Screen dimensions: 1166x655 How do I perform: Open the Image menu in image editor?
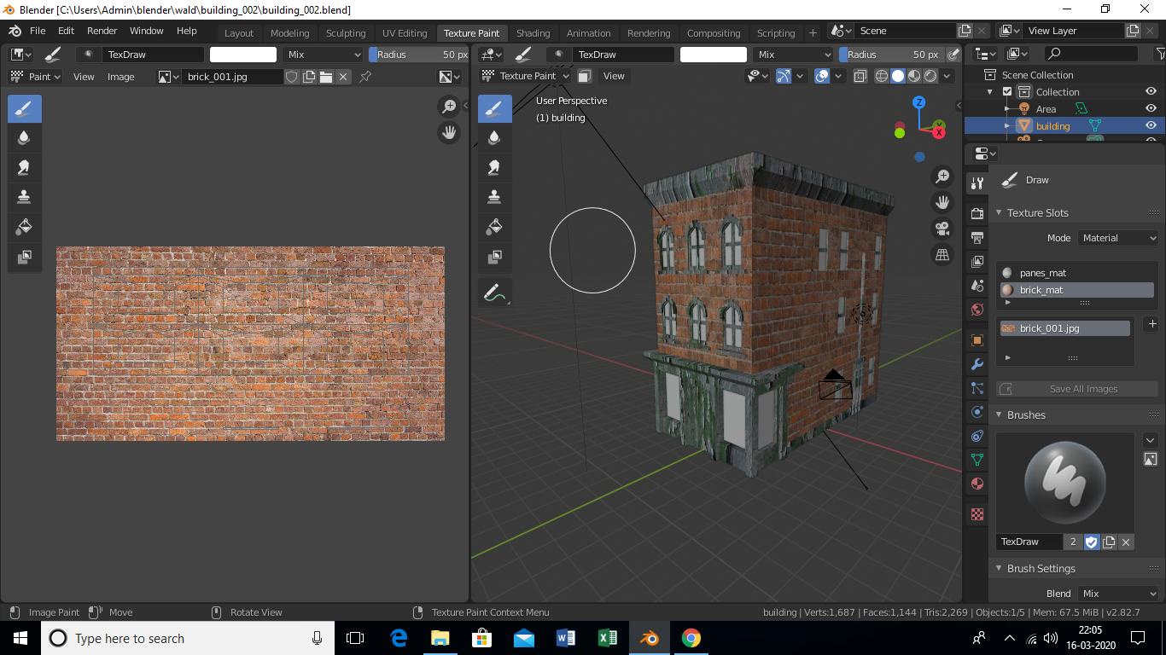click(x=120, y=77)
